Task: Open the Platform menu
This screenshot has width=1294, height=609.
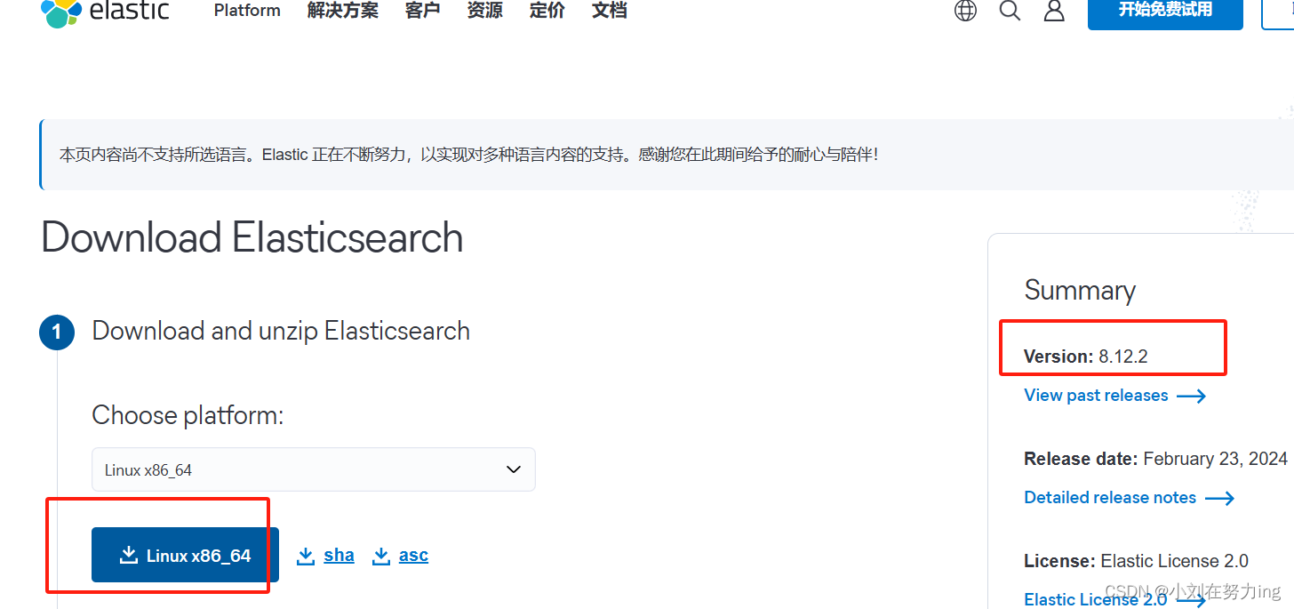Action: pos(247,11)
